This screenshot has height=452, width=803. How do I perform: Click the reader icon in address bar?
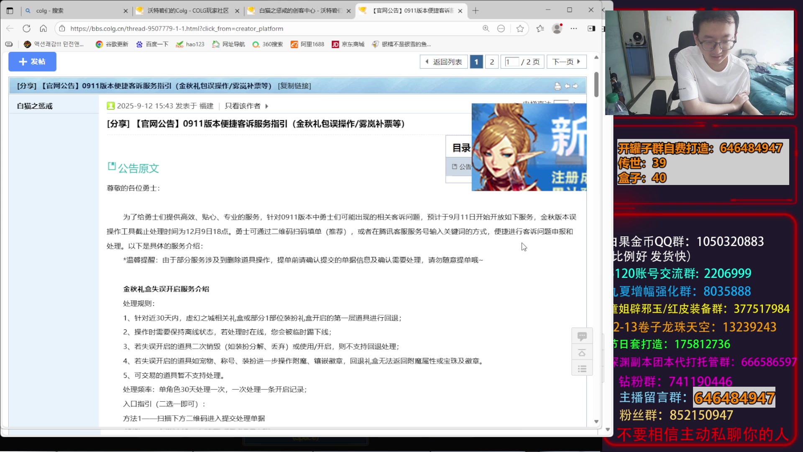501,28
